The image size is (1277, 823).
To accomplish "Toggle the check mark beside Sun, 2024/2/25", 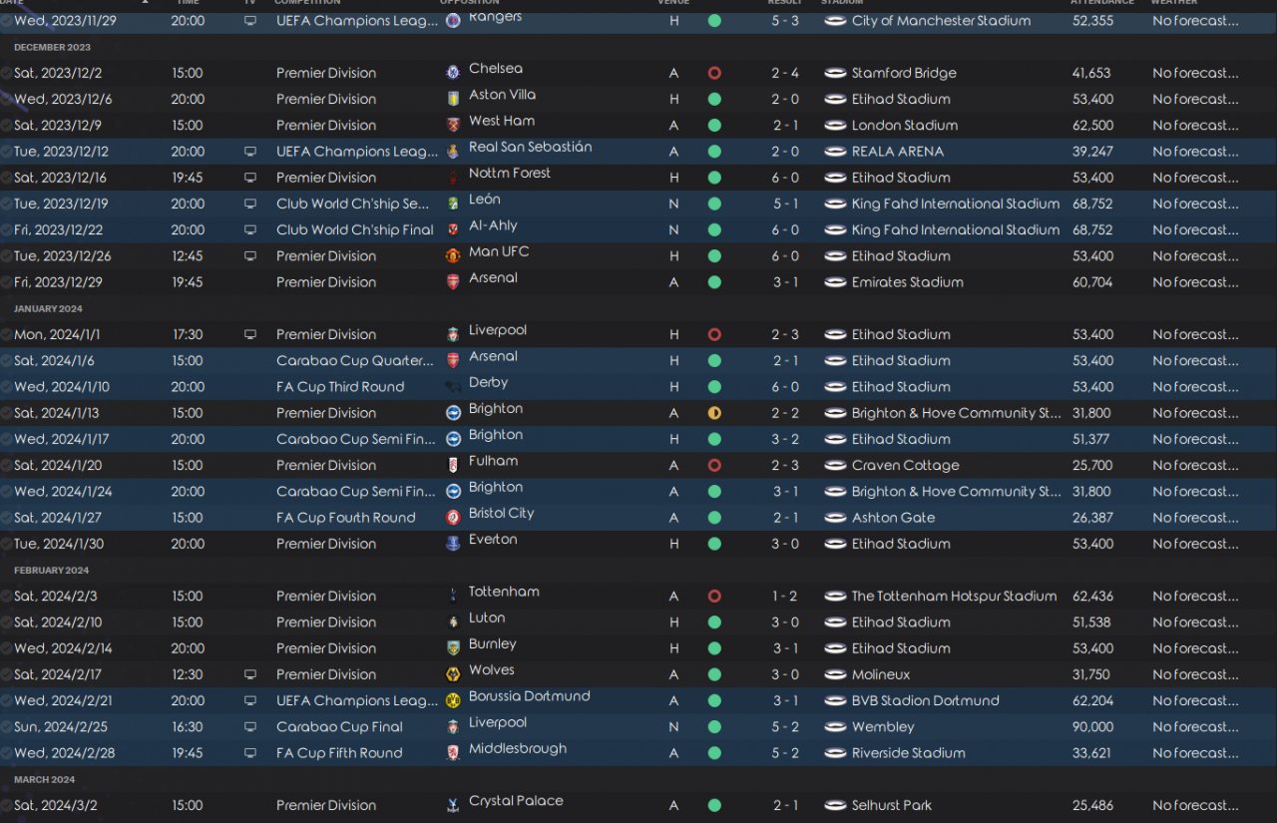I will [7, 726].
